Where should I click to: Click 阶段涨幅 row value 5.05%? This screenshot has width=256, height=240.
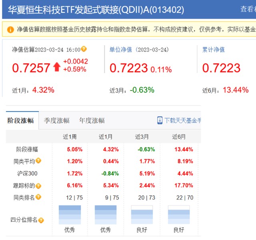coord(75,149)
